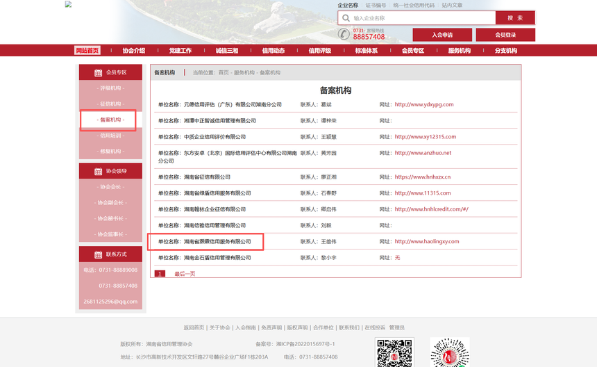Click the 在线投诉 footer link
Viewport: 597px width, 367px height.
coord(374,327)
